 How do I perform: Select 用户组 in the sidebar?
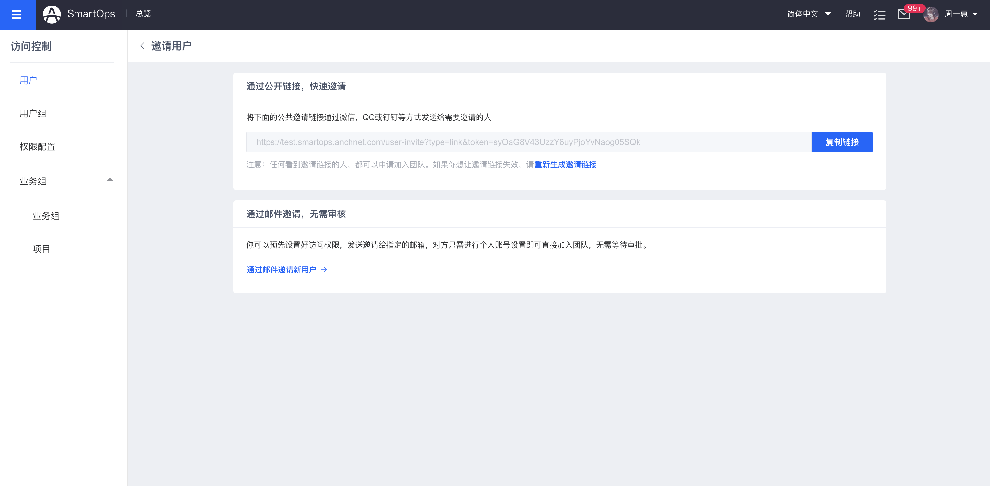tap(33, 113)
